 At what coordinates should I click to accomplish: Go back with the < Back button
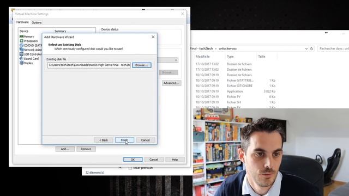[104, 140]
